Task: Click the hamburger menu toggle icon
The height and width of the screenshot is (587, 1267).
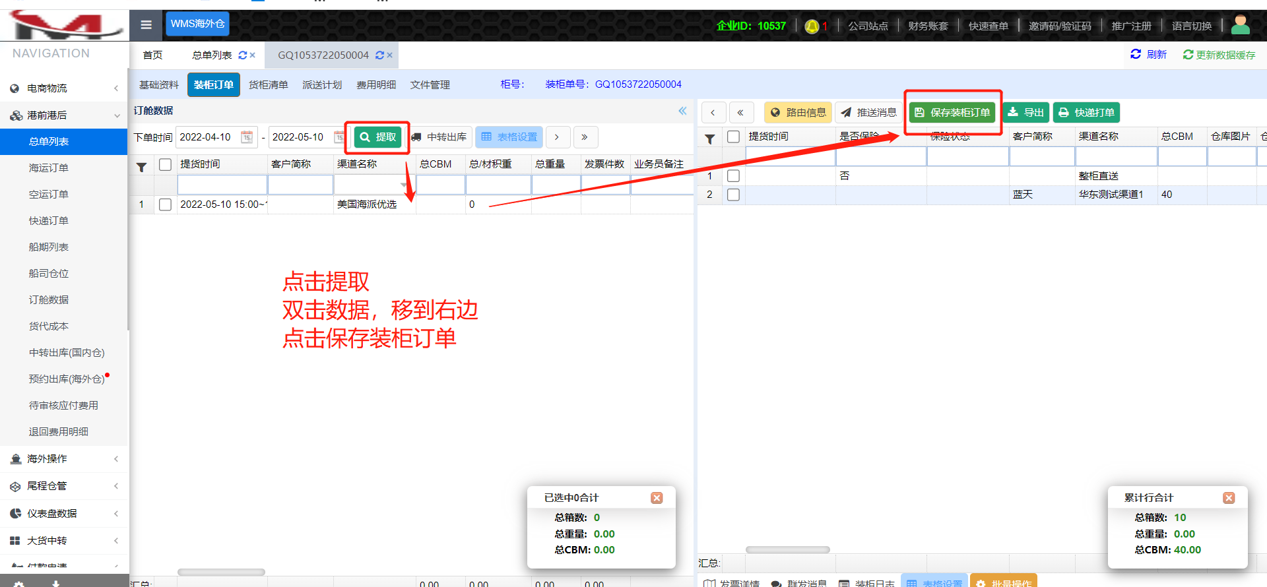Action: [x=146, y=25]
